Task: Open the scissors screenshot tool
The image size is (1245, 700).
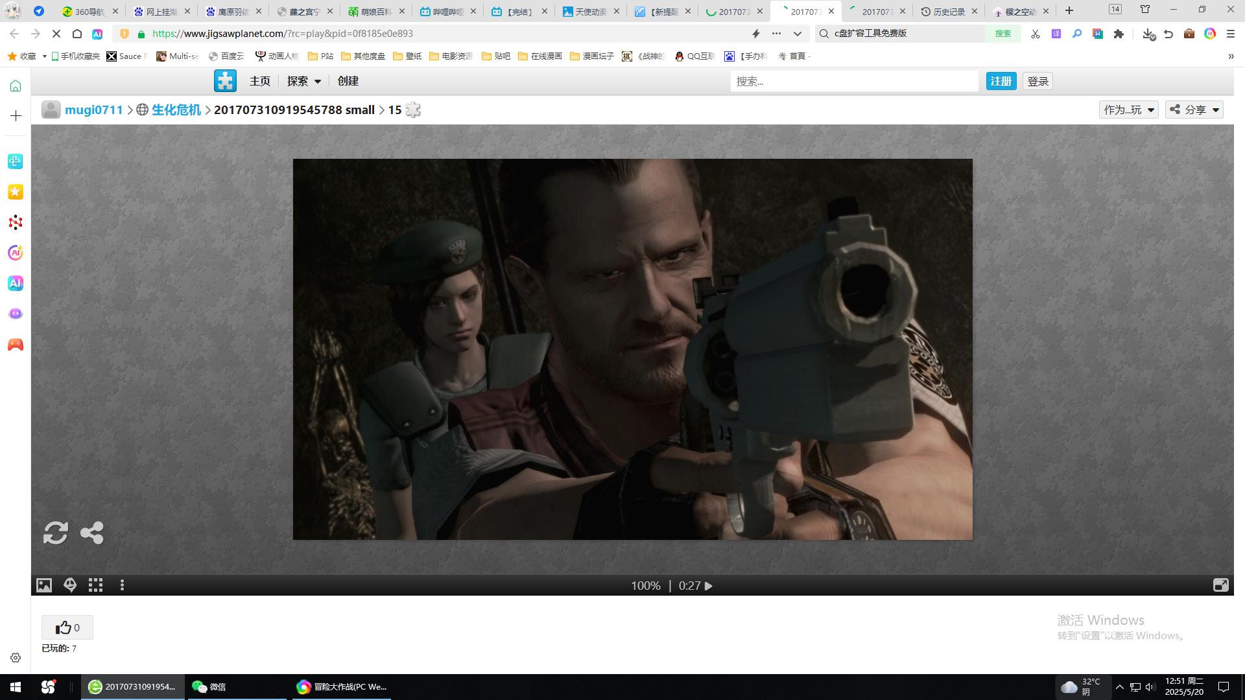Action: tap(1036, 34)
